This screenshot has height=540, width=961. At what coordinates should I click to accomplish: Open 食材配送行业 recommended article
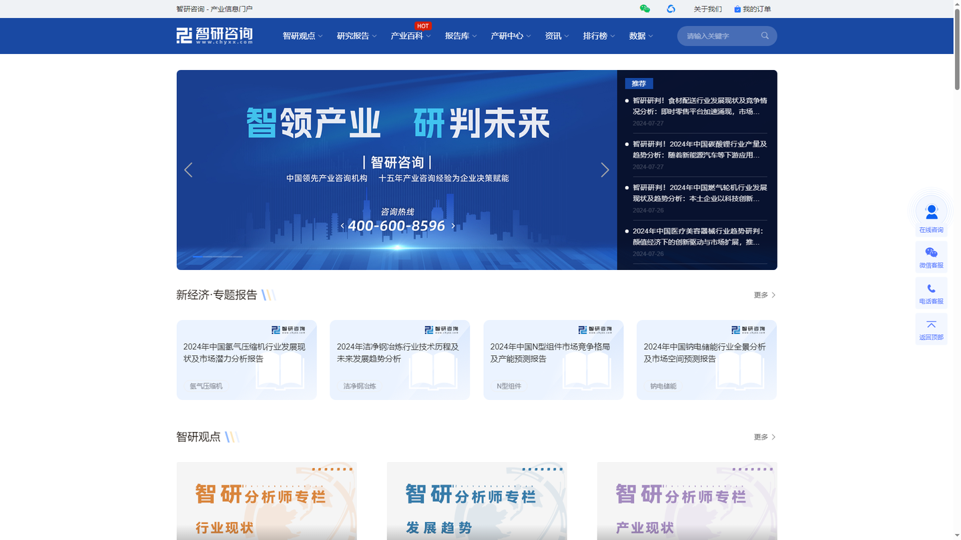coord(699,106)
